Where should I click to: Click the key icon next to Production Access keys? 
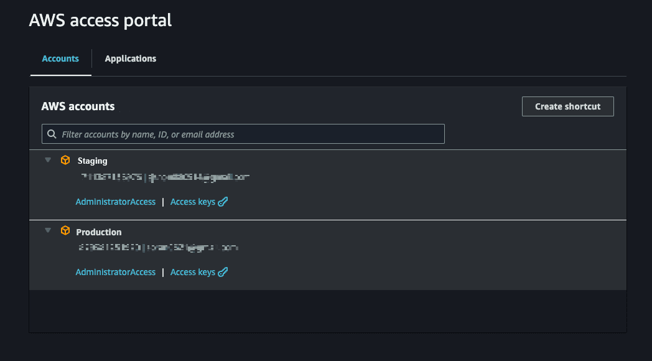[x=223, y=272]
